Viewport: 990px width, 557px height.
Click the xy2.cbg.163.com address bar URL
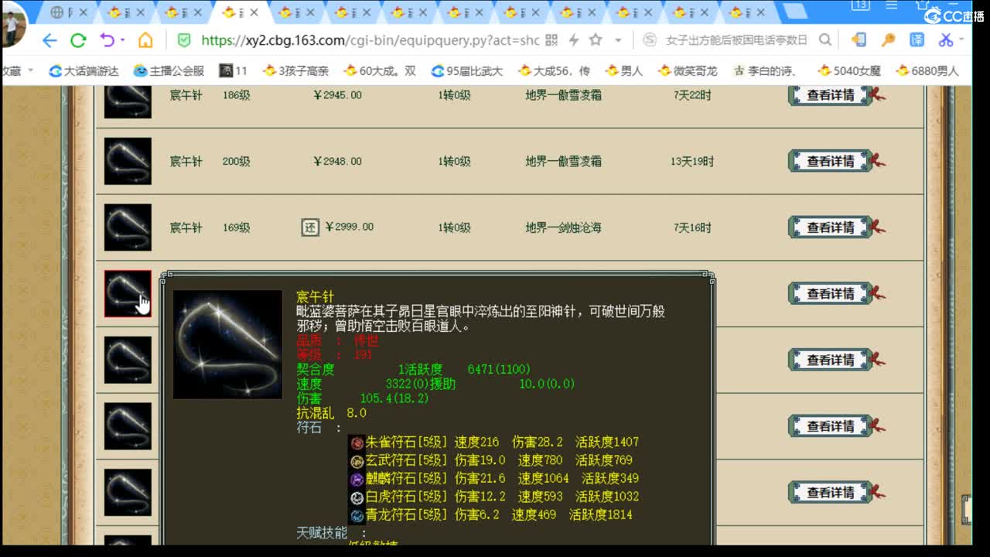(370, 40)
